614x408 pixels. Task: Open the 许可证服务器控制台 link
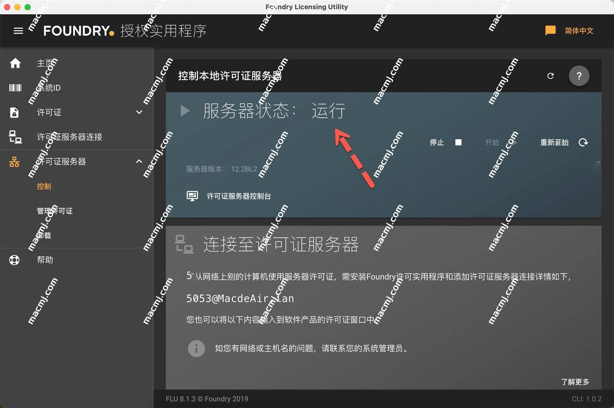pos(239,196)
